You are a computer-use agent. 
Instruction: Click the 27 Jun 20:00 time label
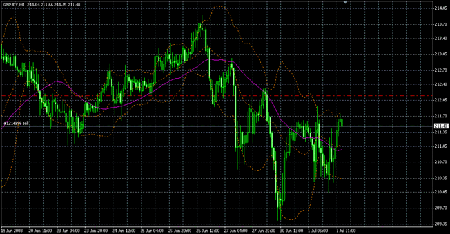(264, 231)
